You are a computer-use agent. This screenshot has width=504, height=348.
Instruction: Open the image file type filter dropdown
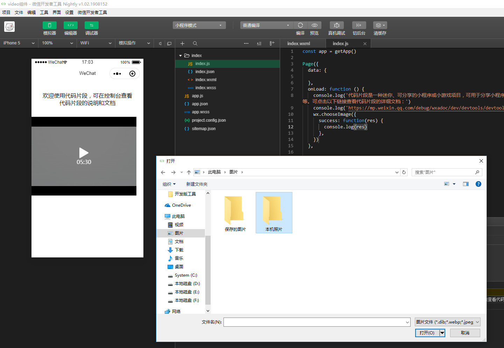click(x=447, y=322)
